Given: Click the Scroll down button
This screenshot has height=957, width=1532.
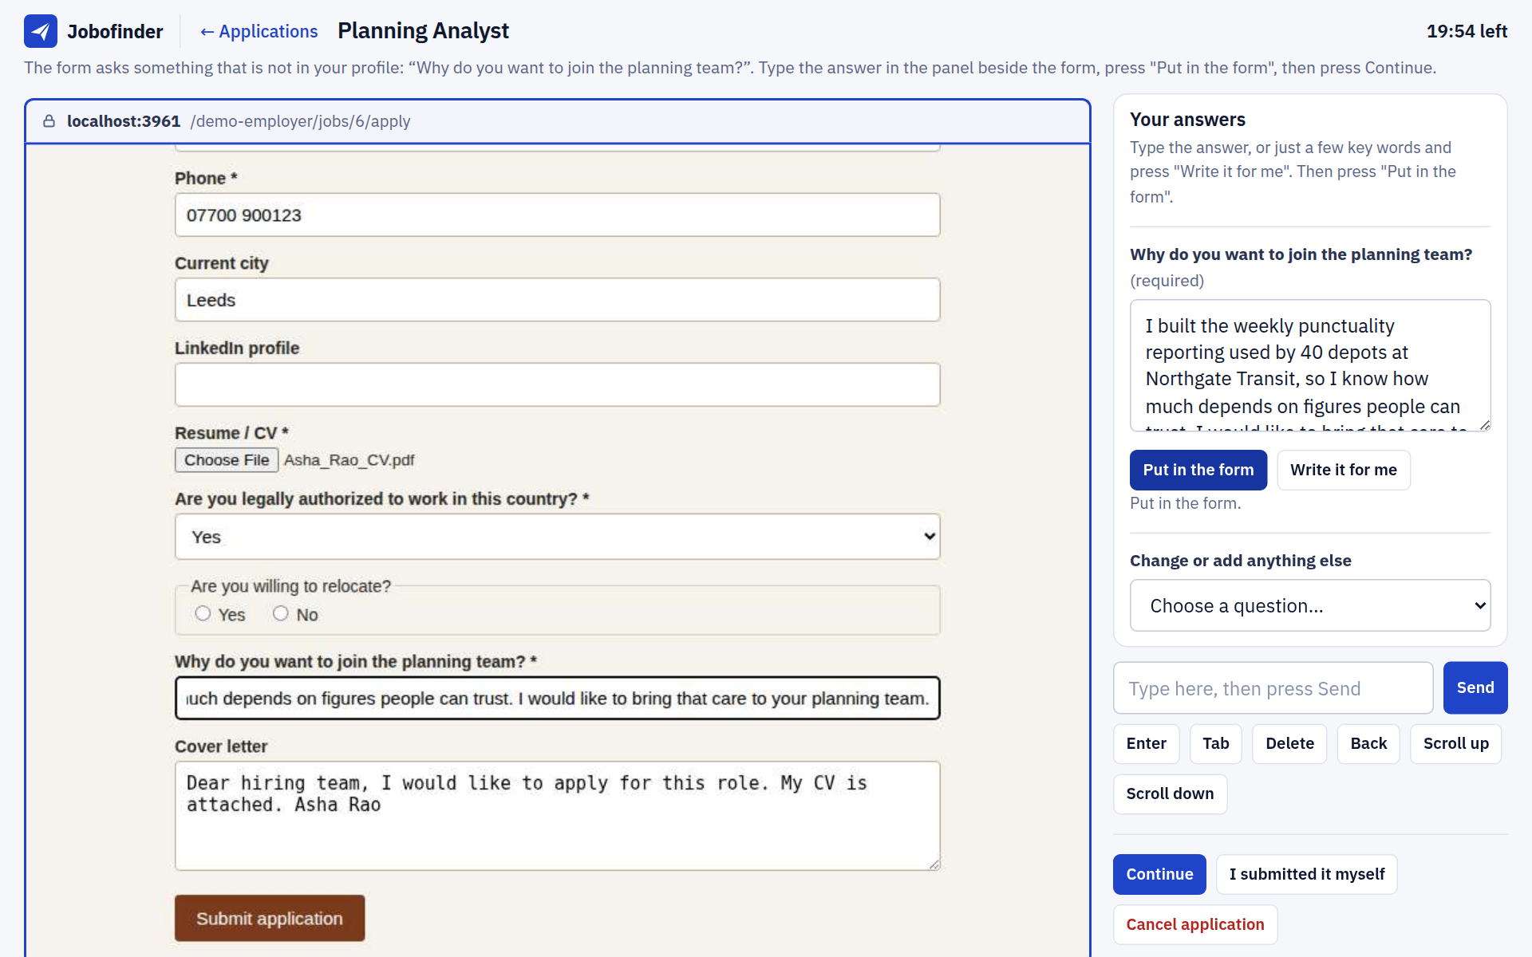Looking at the screenshot, I should coord(1170,794).
